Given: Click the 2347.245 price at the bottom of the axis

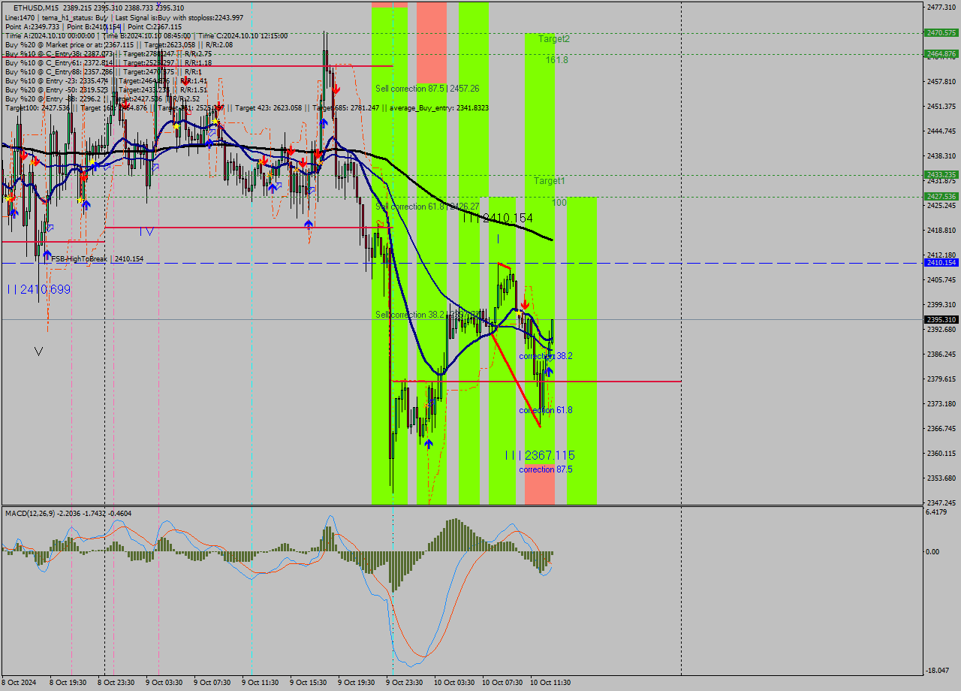Looking at the screenshot, I should (941, 503).
